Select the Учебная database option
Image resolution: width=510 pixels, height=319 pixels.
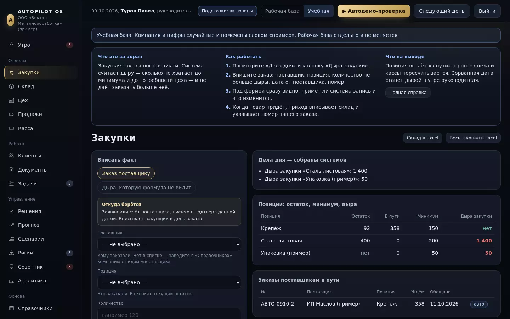318,11
